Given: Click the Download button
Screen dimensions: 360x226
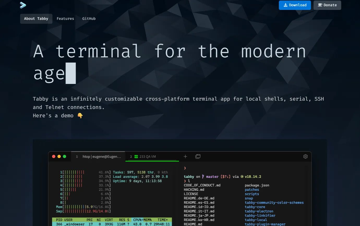Looking at the screenshot, I should [295, 5].
